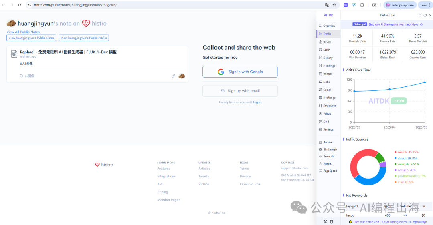
Task: Click the Sign up with email button
Action: tap(240, 91)
